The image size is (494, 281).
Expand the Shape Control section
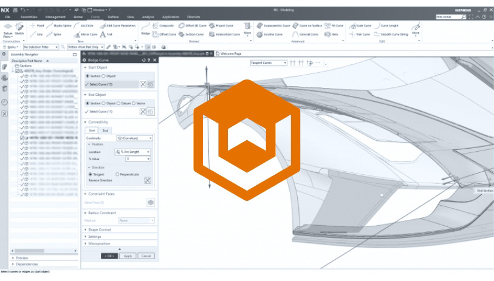[86, 229]
